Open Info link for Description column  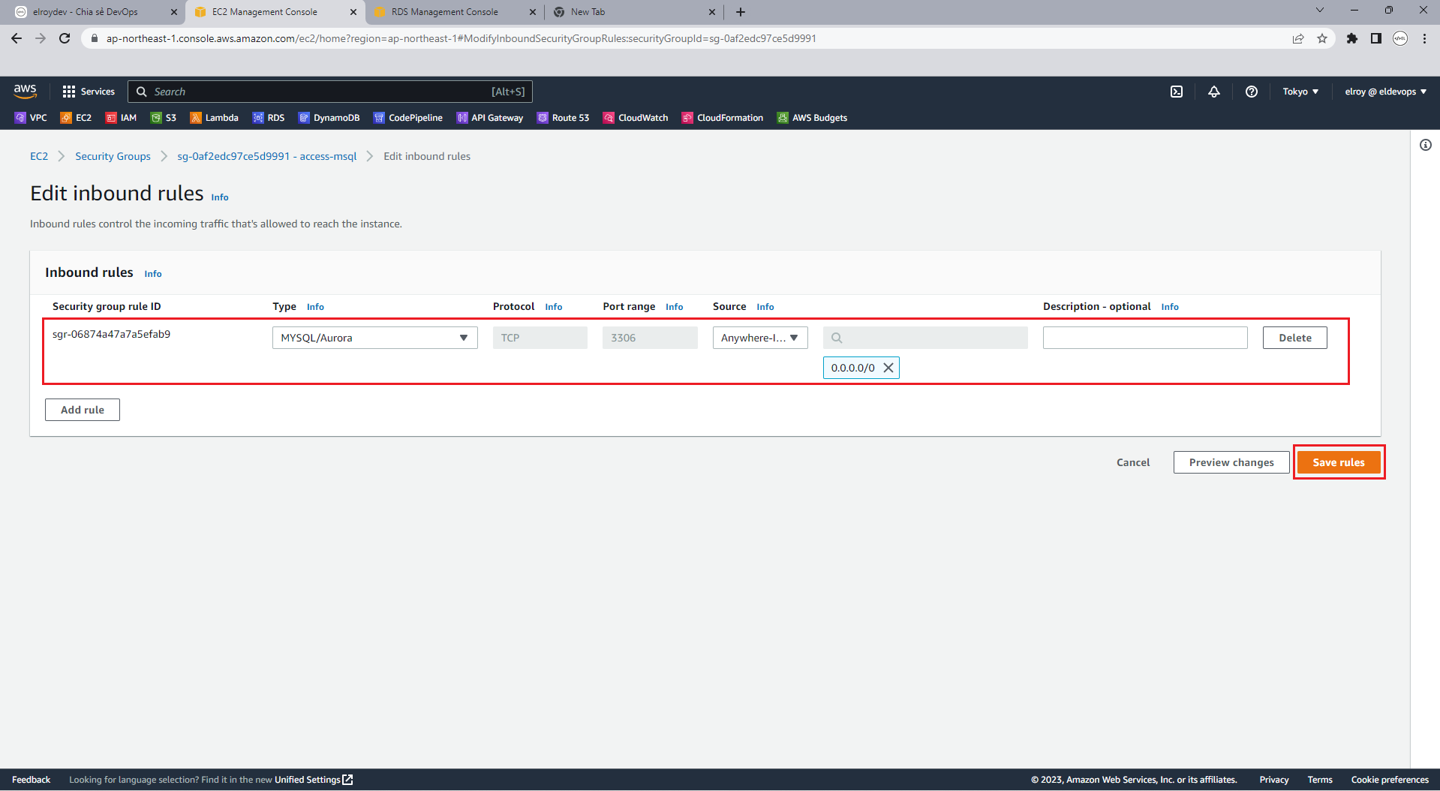[1170, 307]
